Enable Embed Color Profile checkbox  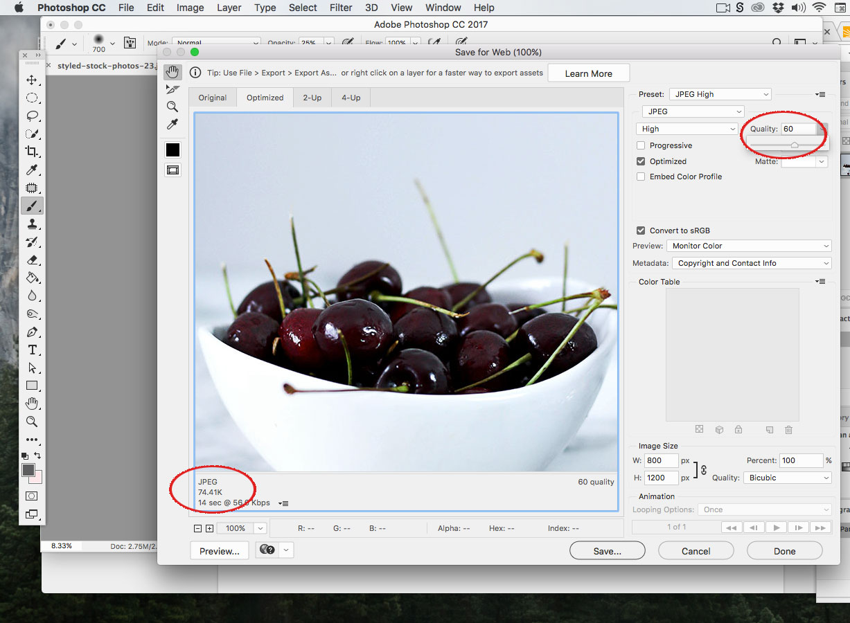point(641,177)
